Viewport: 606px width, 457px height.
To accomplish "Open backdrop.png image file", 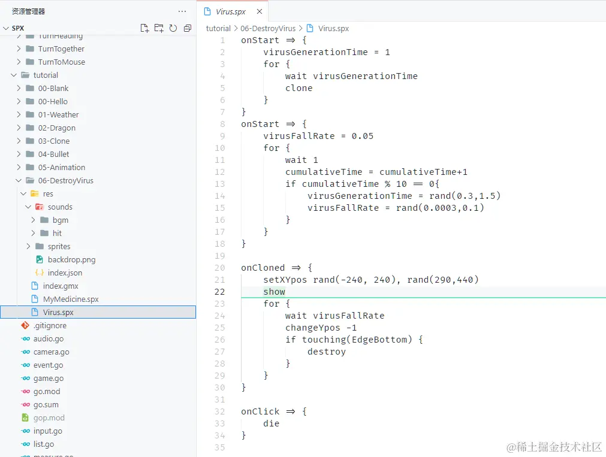I will [x=71, y=259].
